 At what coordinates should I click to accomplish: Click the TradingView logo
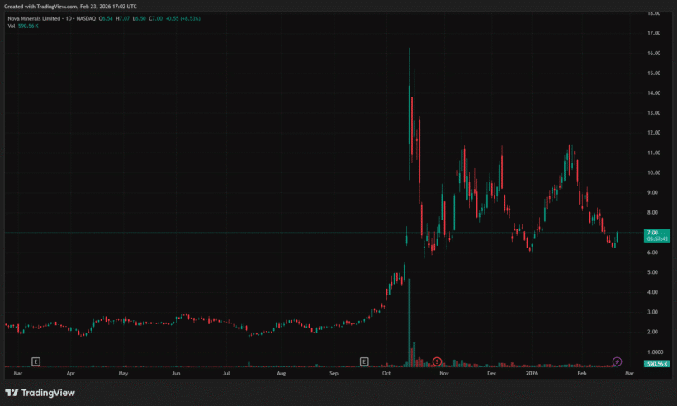coord(40,393)
